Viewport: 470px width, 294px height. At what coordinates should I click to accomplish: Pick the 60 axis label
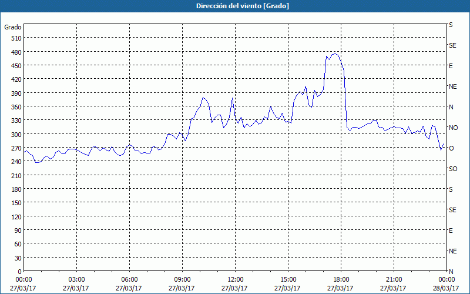(18, 244)
